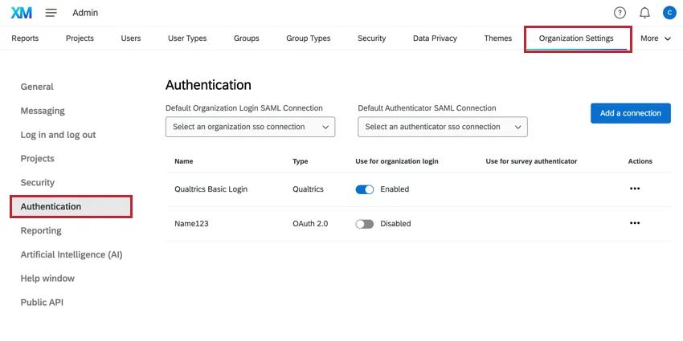
Task: Open actions menu for Qualtrics Basic Login
Action: click(x=634, y=189)
